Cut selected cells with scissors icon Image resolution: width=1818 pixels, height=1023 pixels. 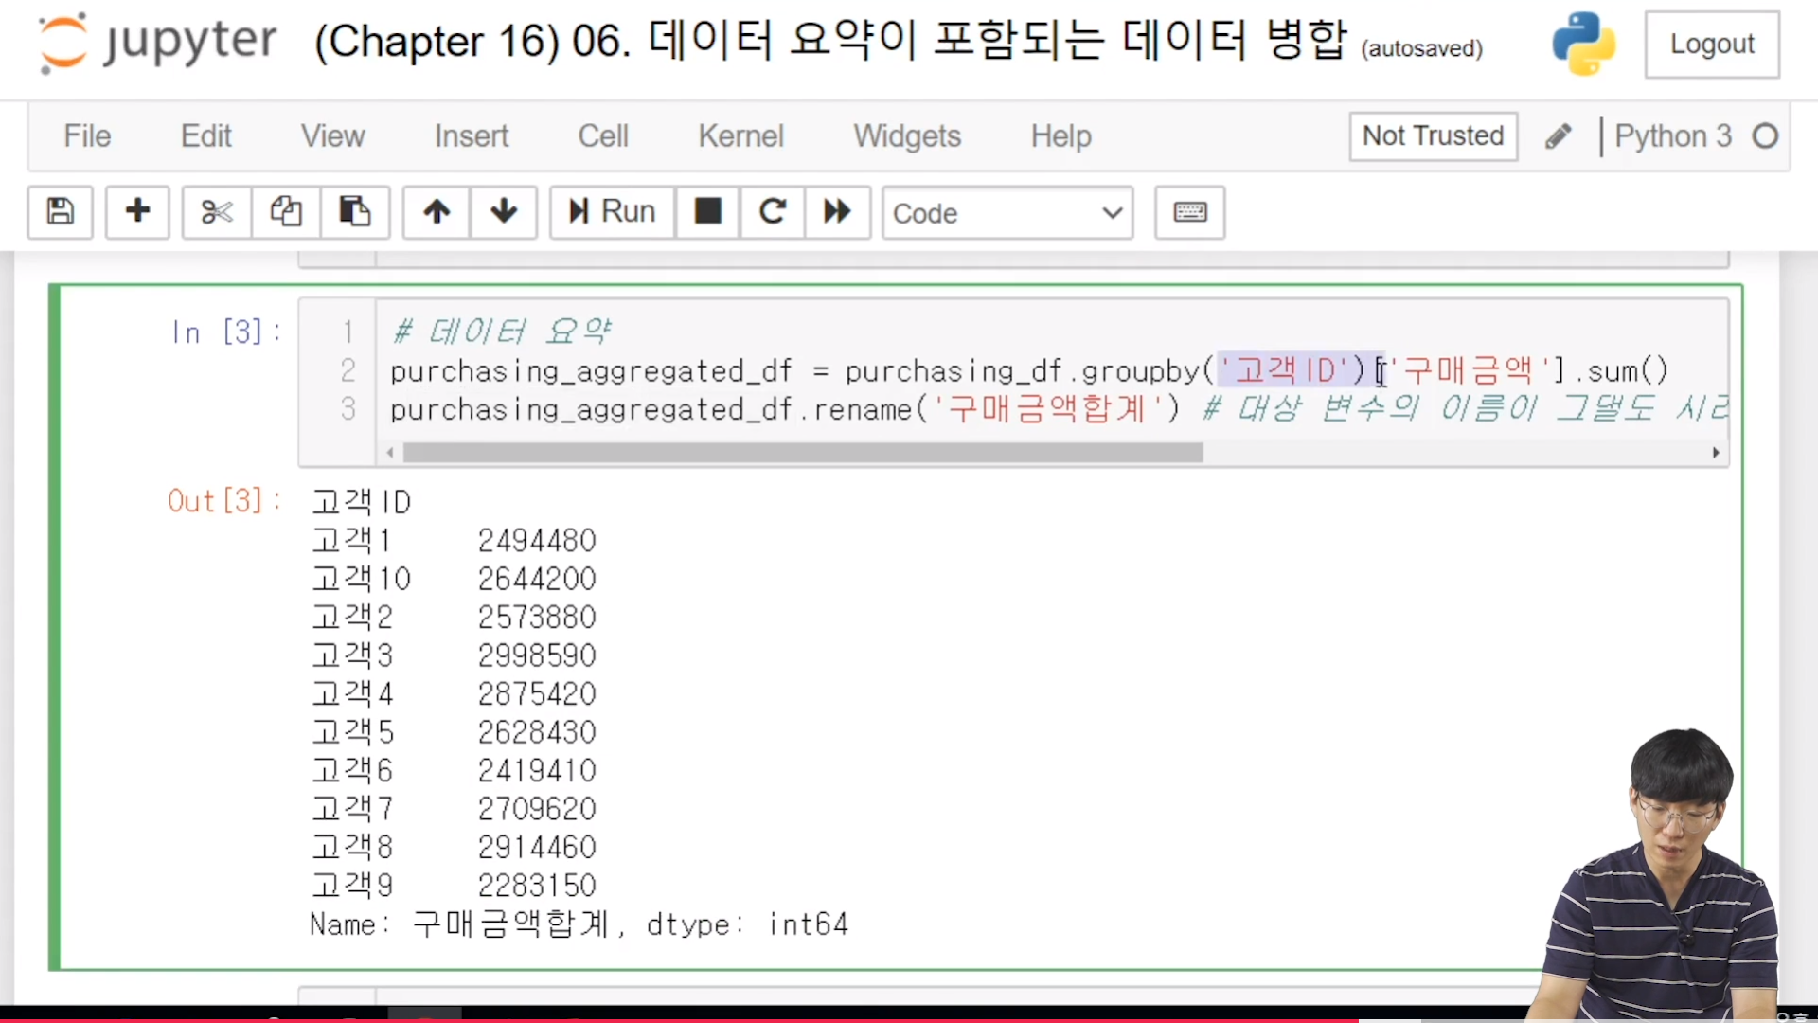[217, 211]
